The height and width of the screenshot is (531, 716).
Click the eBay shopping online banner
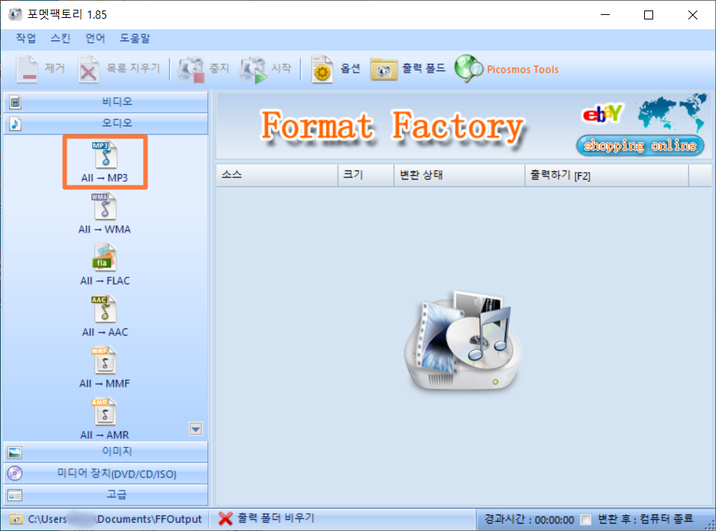[640, 126]
